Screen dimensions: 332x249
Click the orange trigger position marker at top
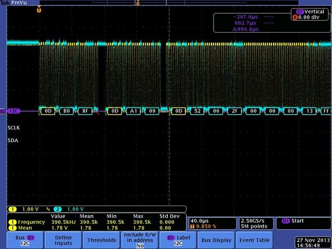39,10
